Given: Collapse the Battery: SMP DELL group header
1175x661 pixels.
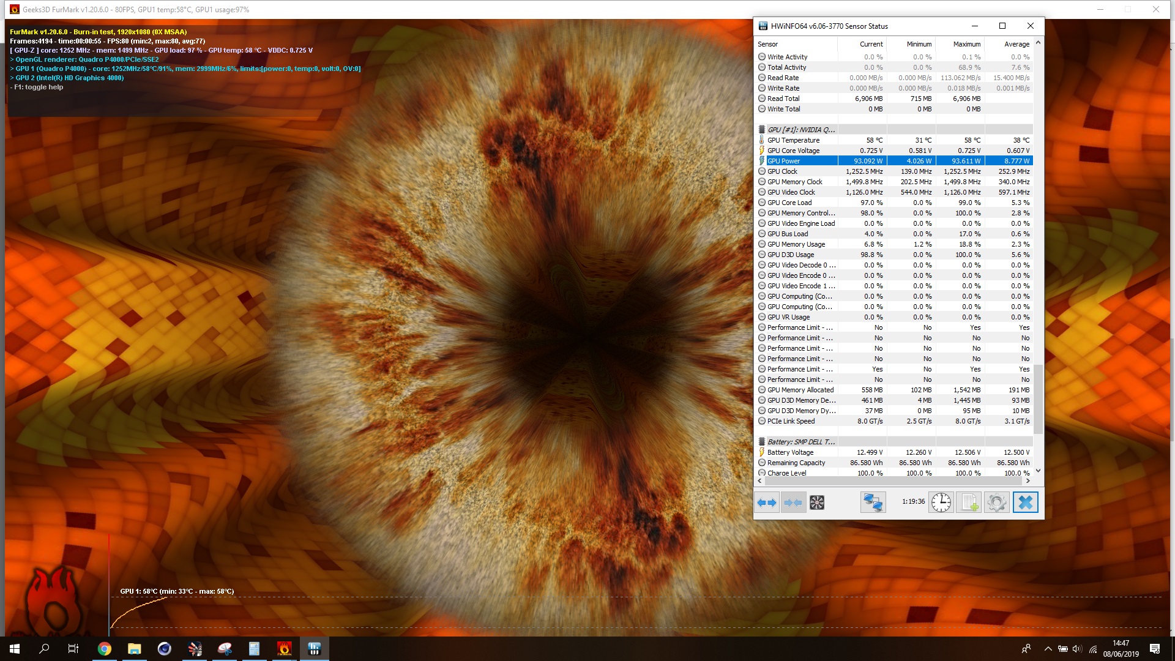Looking at the screenshot, I should (801, 442).
